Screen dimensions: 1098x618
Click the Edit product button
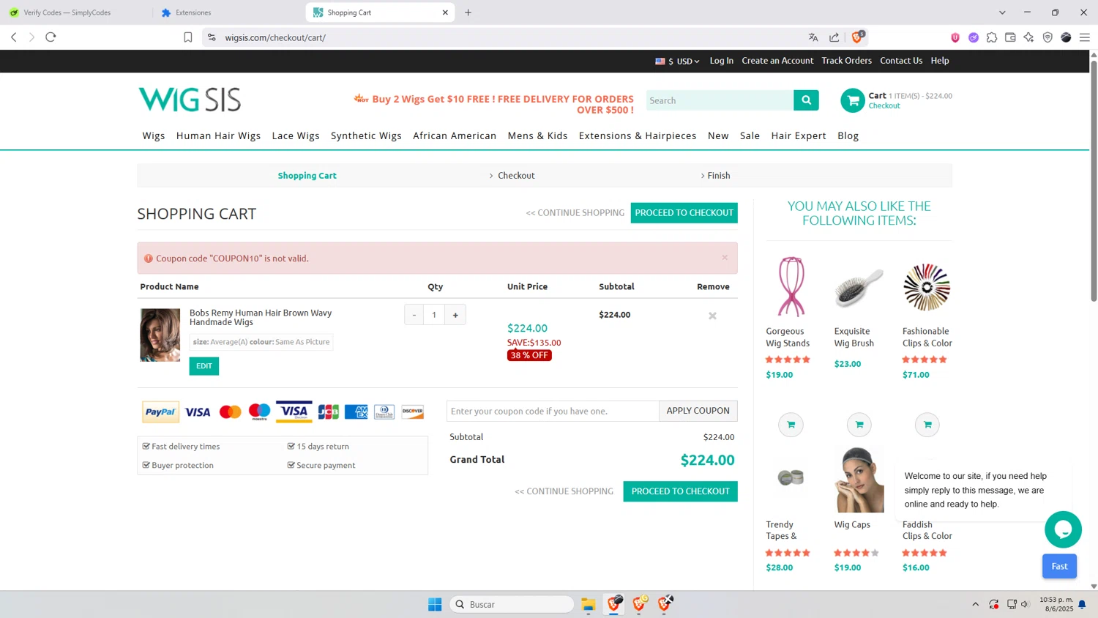coord(203,366)
